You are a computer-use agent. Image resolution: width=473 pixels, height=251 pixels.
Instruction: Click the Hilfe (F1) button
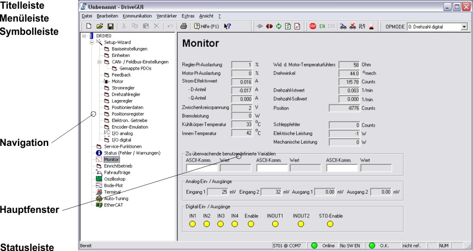[206, 27]
